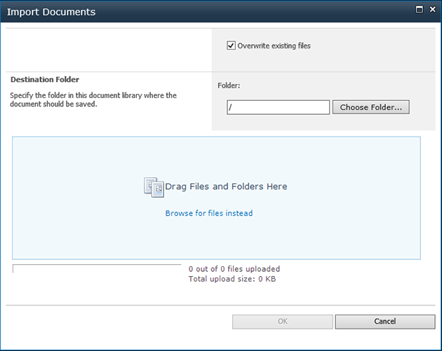Click the Total upload size text
442x351 pixels.
tap(232, 279)
